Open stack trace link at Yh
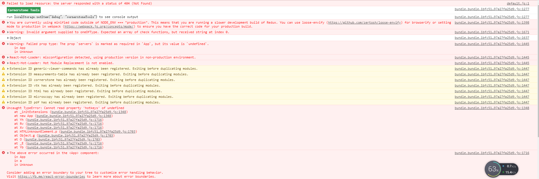This screenshot has height=179, width=539. [x=64, y=120]
